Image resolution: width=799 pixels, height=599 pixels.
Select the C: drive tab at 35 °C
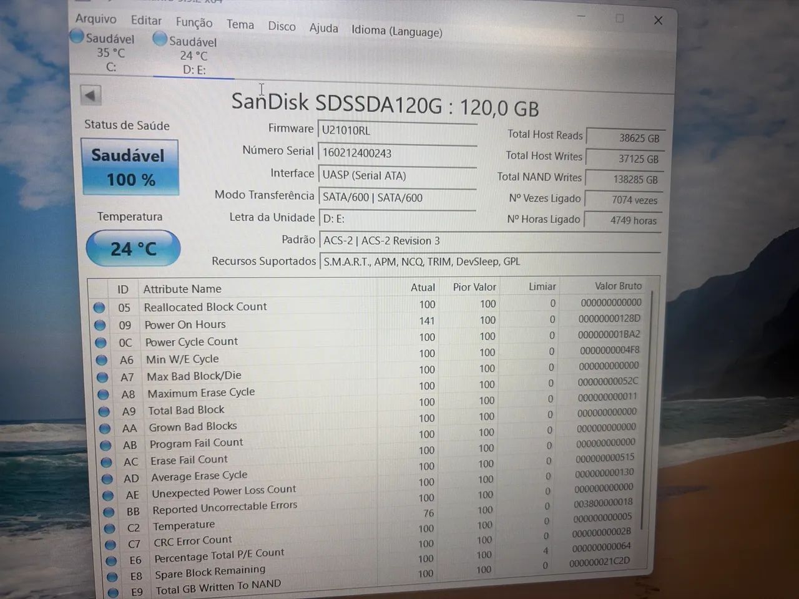(x=111, y=52)
